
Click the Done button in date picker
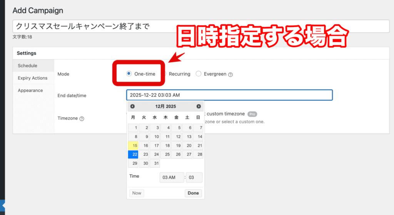[x=193, y=193]
